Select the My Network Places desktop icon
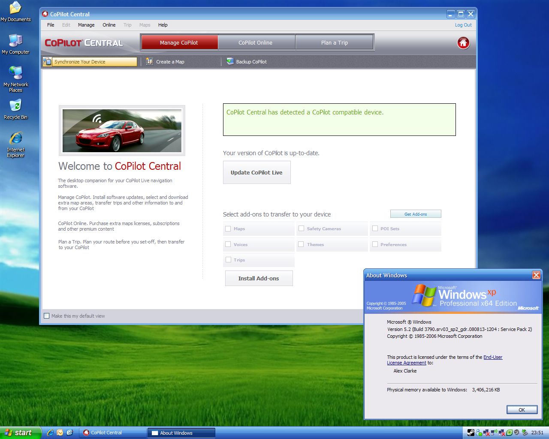The height and width of the screenshot is (439, 549). (15, 79)
